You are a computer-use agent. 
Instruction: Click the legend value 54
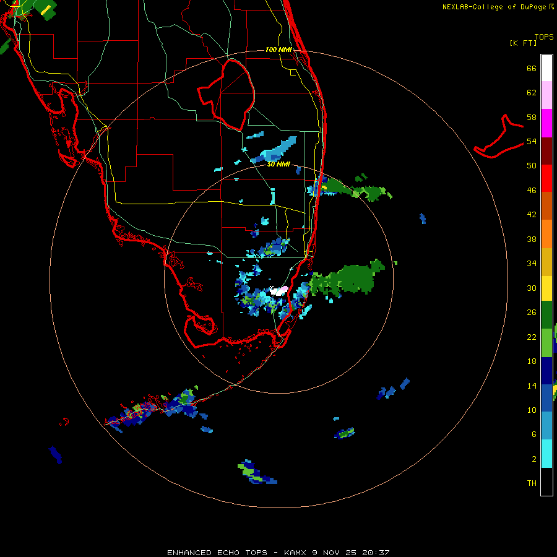click(x=532, y=141)
